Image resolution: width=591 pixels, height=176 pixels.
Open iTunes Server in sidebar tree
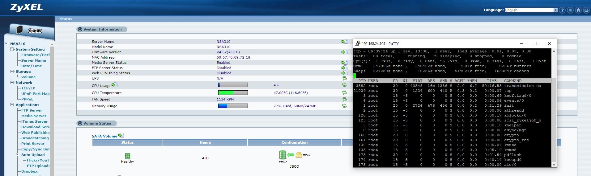[x=34, y=121]
